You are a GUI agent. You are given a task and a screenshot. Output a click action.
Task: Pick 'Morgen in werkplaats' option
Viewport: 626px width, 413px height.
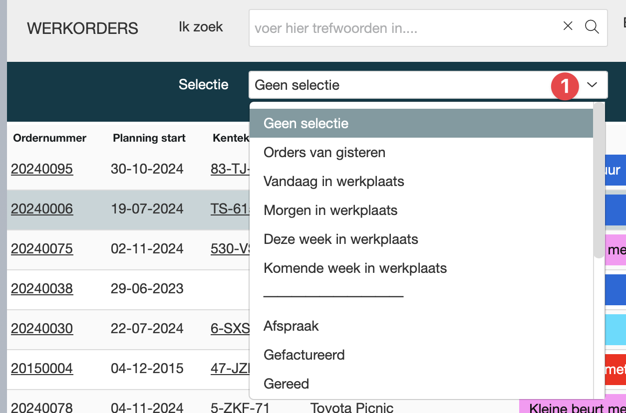pos(330,210)
